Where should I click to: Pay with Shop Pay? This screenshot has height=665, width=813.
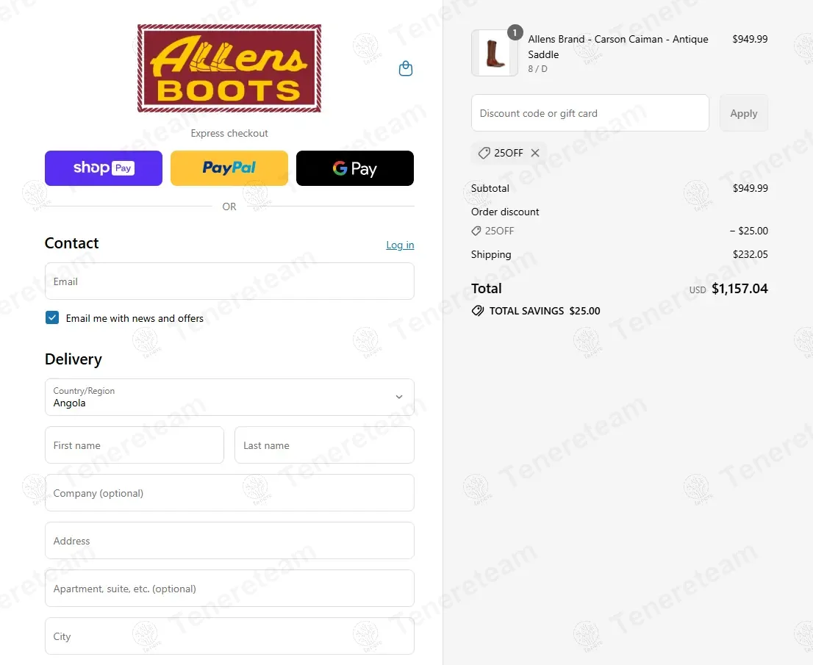pos(104,168)
